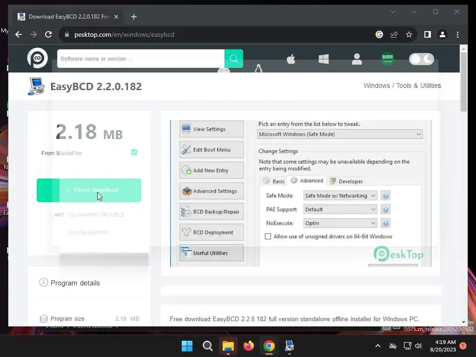Viewport: 476px width, 357px height.
Task: Click Useful Utilities in screenshot
Action: pos(212,253)
